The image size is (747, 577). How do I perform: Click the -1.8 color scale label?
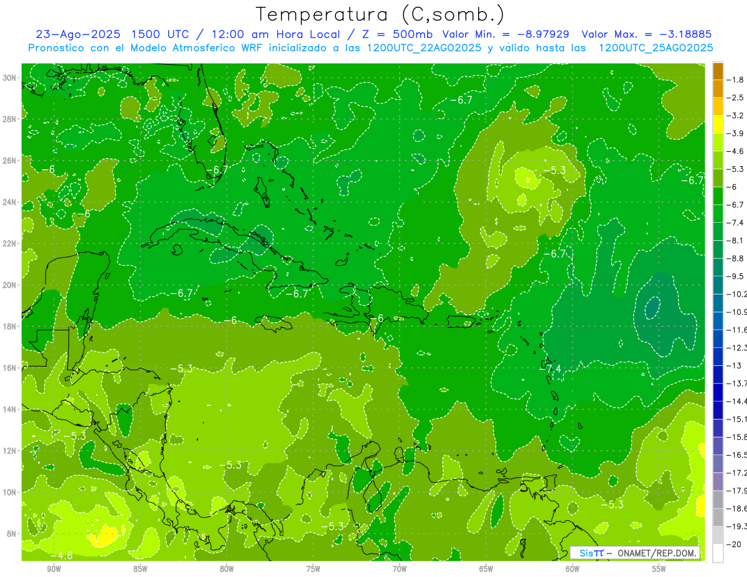(x=736, y=80)
